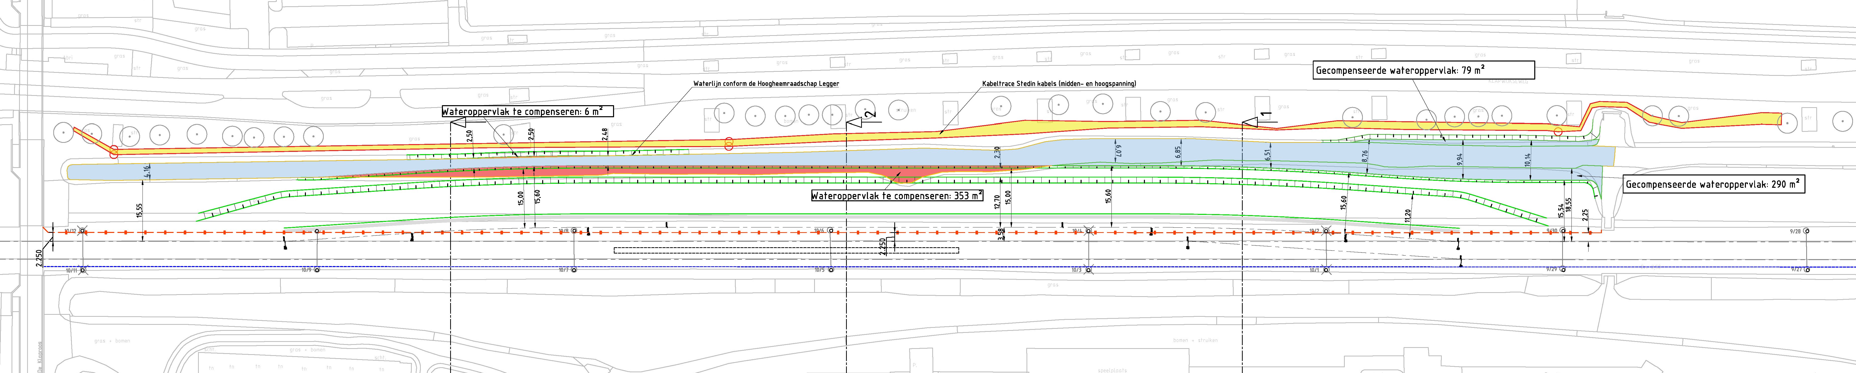Image resolution: width=1856 pixels, height=373 pixels.
Task: Select mast marker 10/5
Action: coord(831,270)
